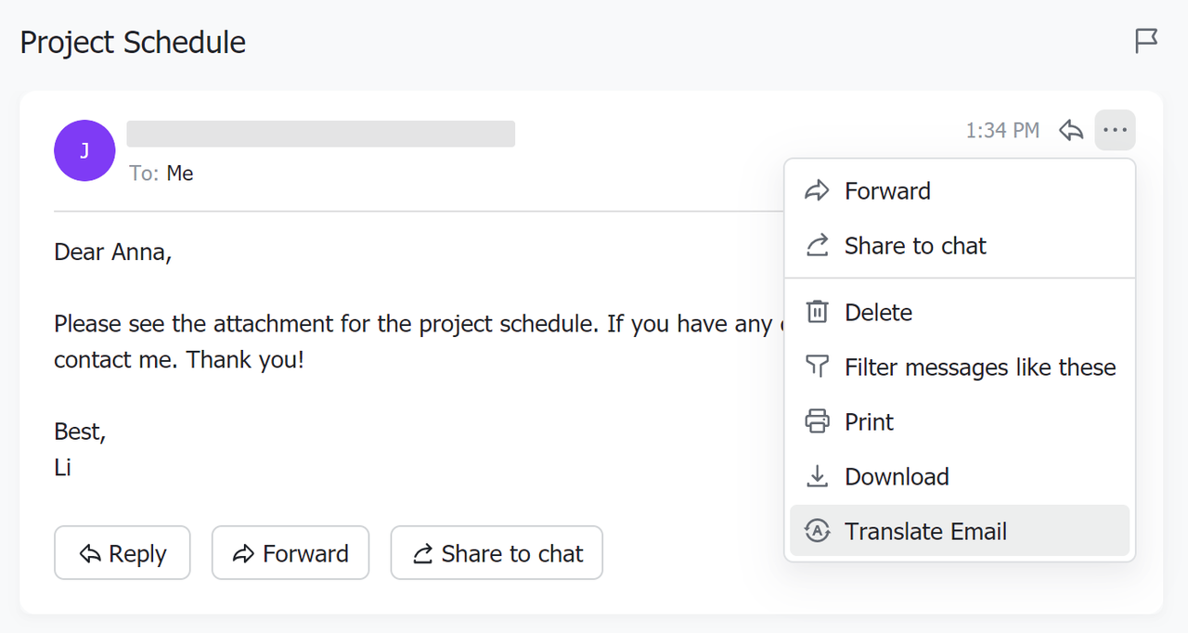This screenshot has height=633, width=1188.
Task: Select Translate Email option
Action: point(925,532)
